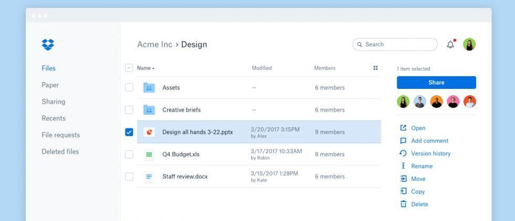This screenshot has height=221, width=515.
Task: Click the Delete trash icon
Action: pos(403,204)
